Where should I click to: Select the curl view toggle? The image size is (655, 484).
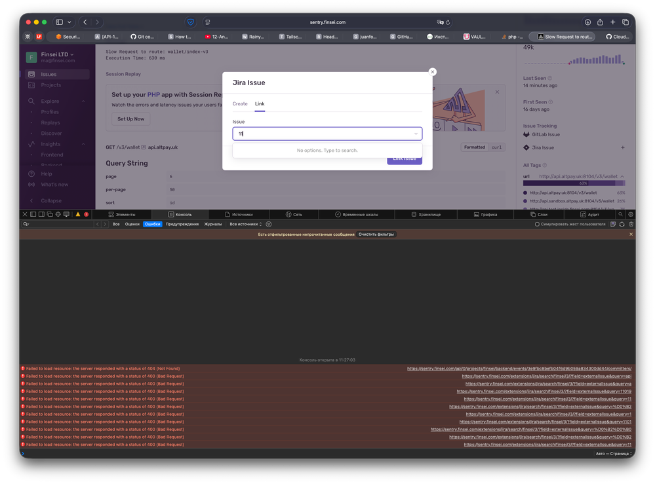pyautogui.click(x=496, y=147)
